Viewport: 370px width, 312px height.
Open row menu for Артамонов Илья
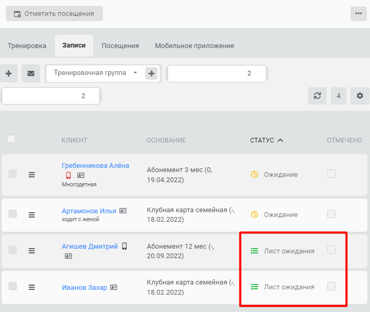(32, 215)
